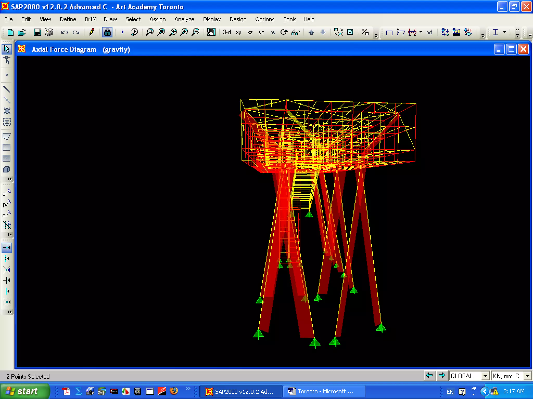Click Select All button in sidebar
The width and height of the screenshot is (533, 399).
[x=7, y=193]
